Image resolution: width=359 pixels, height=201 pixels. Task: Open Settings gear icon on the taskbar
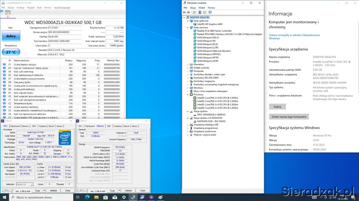[124, 197]
